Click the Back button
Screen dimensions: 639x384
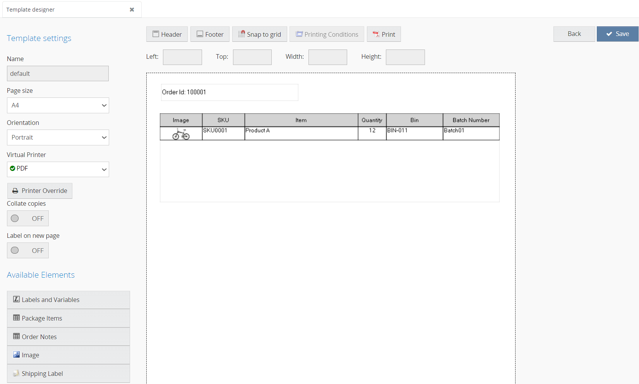click(574, 34)
